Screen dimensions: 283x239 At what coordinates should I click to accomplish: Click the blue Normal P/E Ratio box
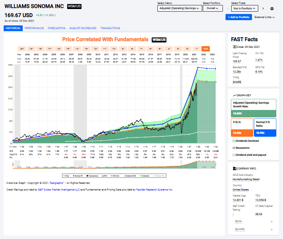(x=265, y=127)
